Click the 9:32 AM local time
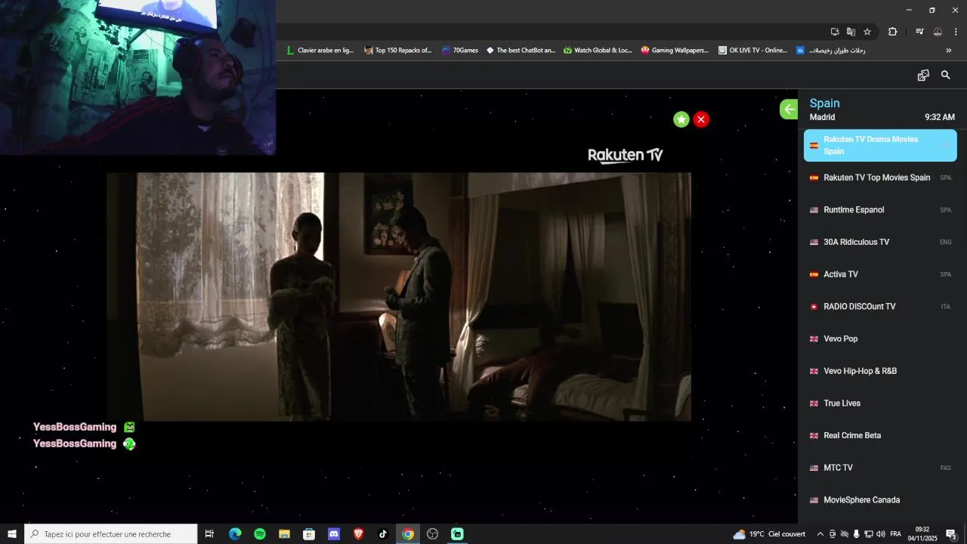 coord(940,117)
